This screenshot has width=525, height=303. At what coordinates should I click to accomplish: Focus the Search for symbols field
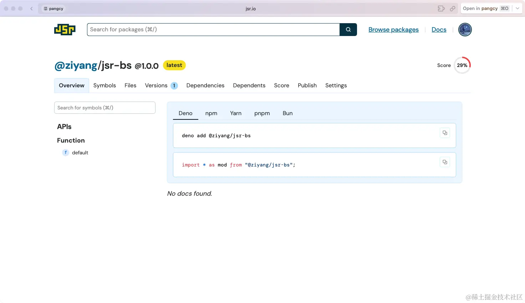click(x=105, y=108)
